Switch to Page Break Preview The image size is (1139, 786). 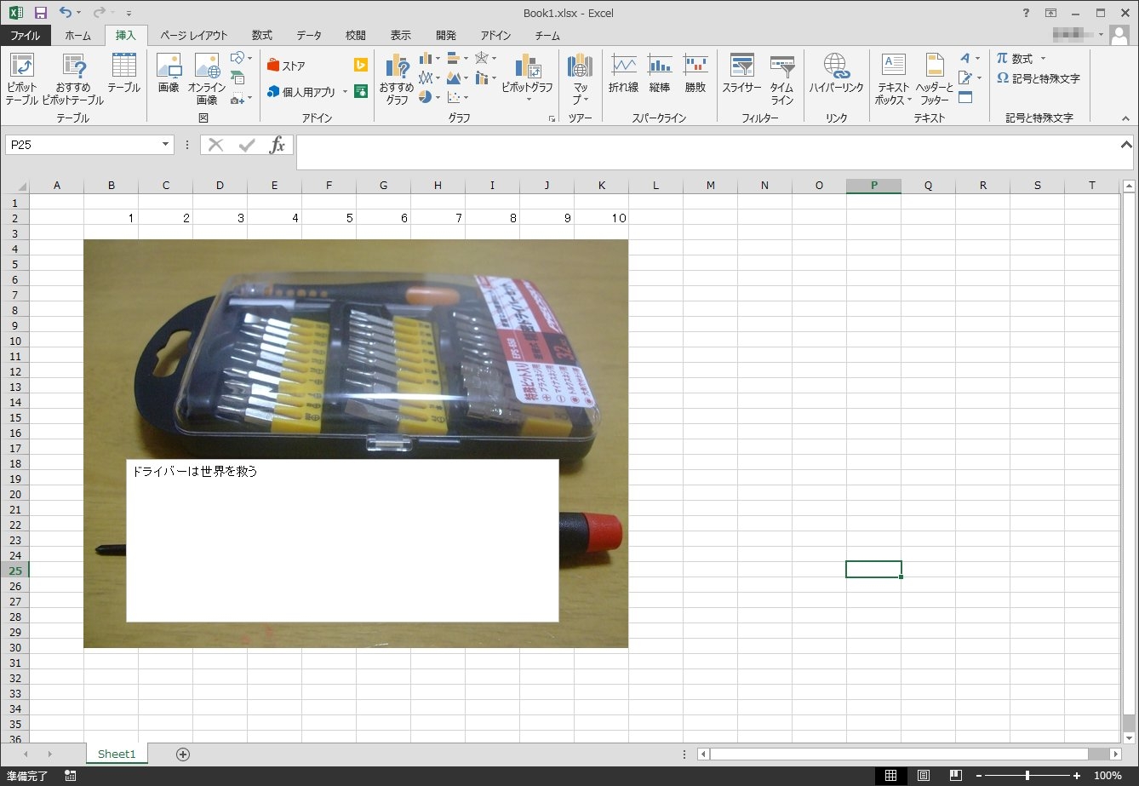tap(956, 776)
